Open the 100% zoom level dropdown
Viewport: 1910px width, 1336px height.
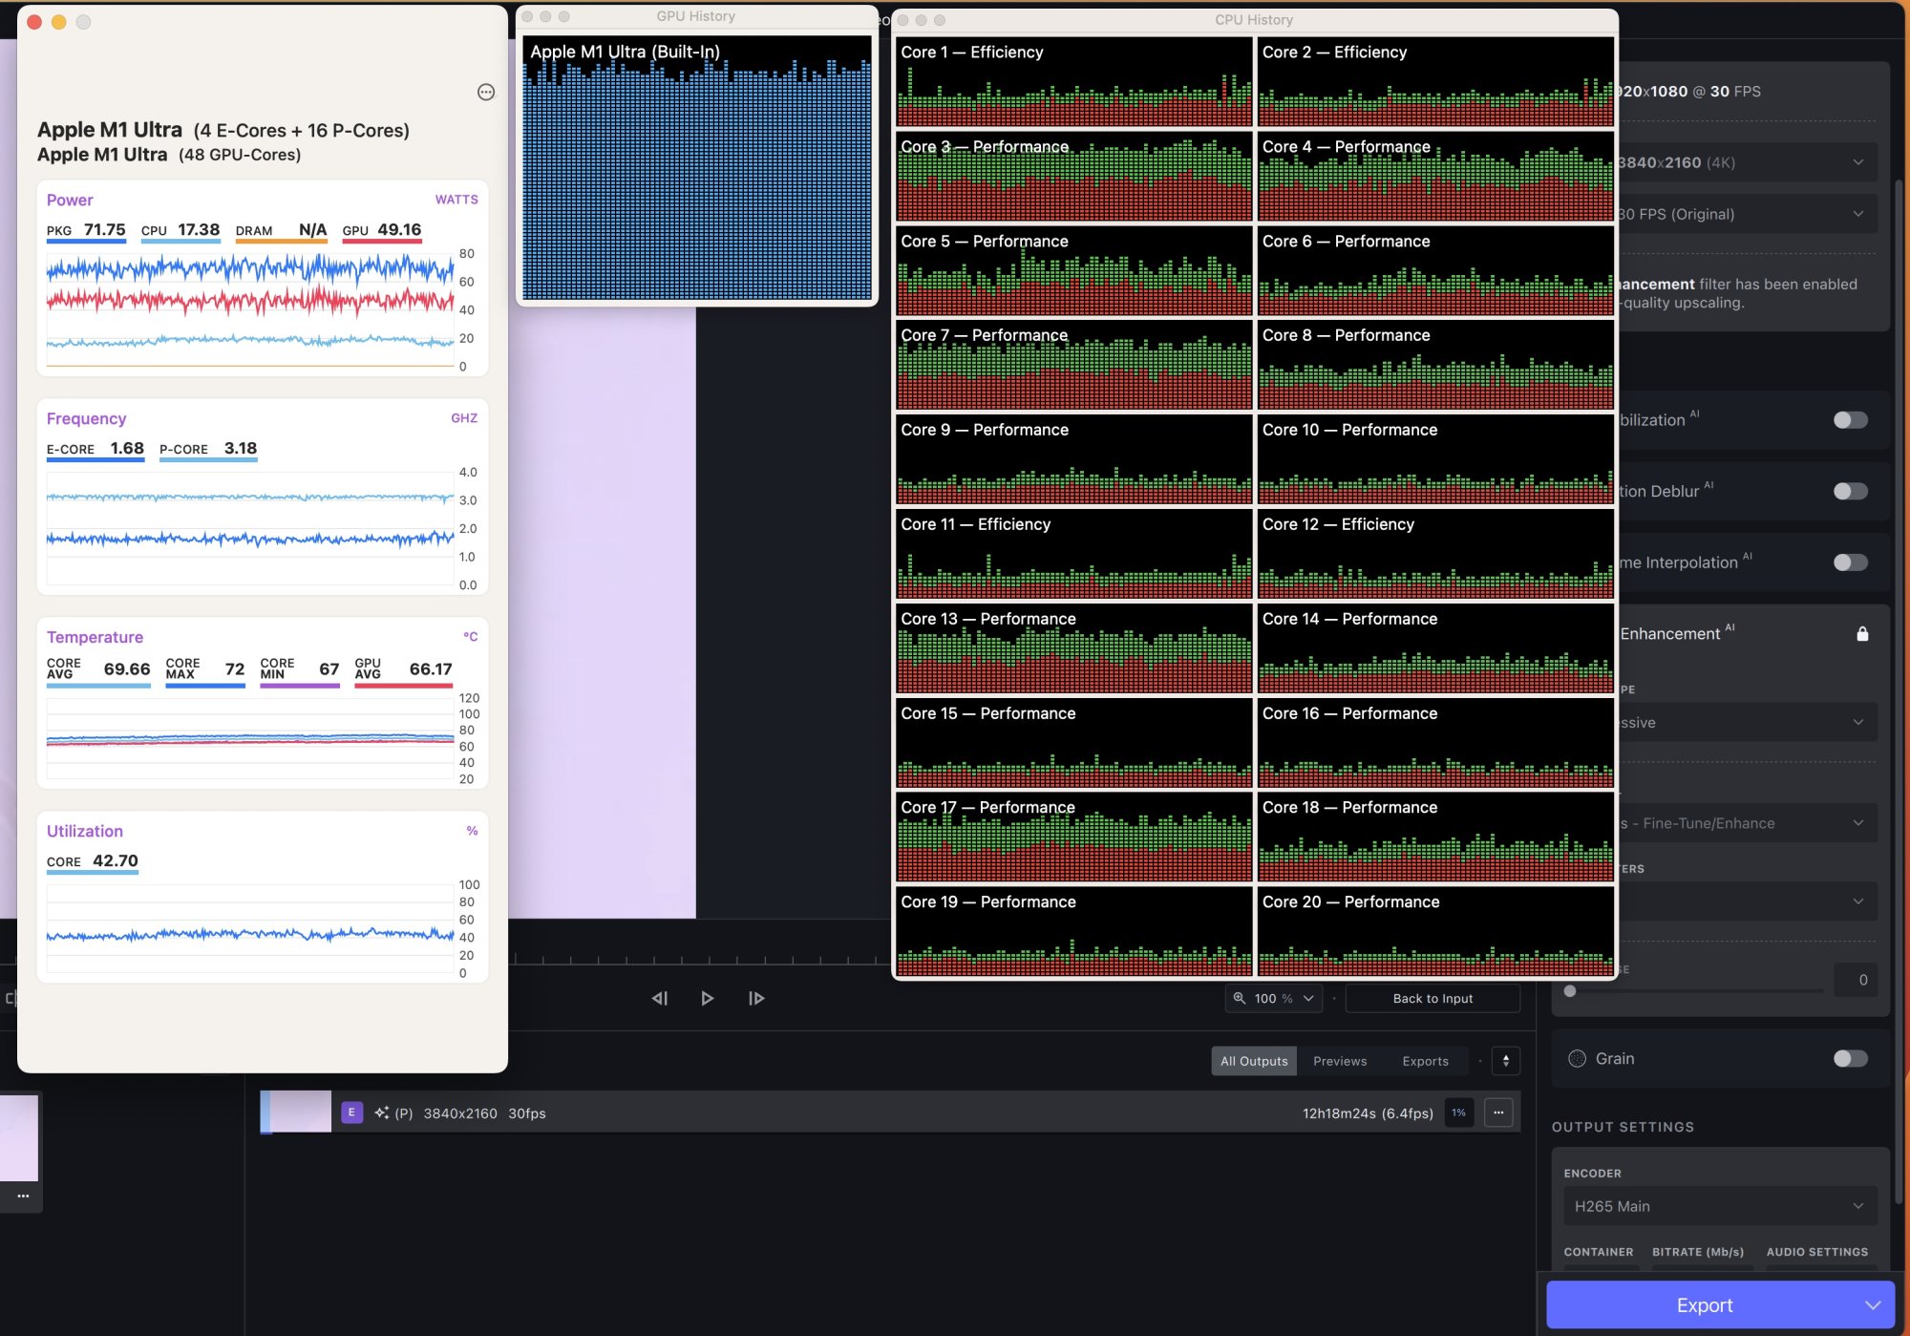point(1275,998)
